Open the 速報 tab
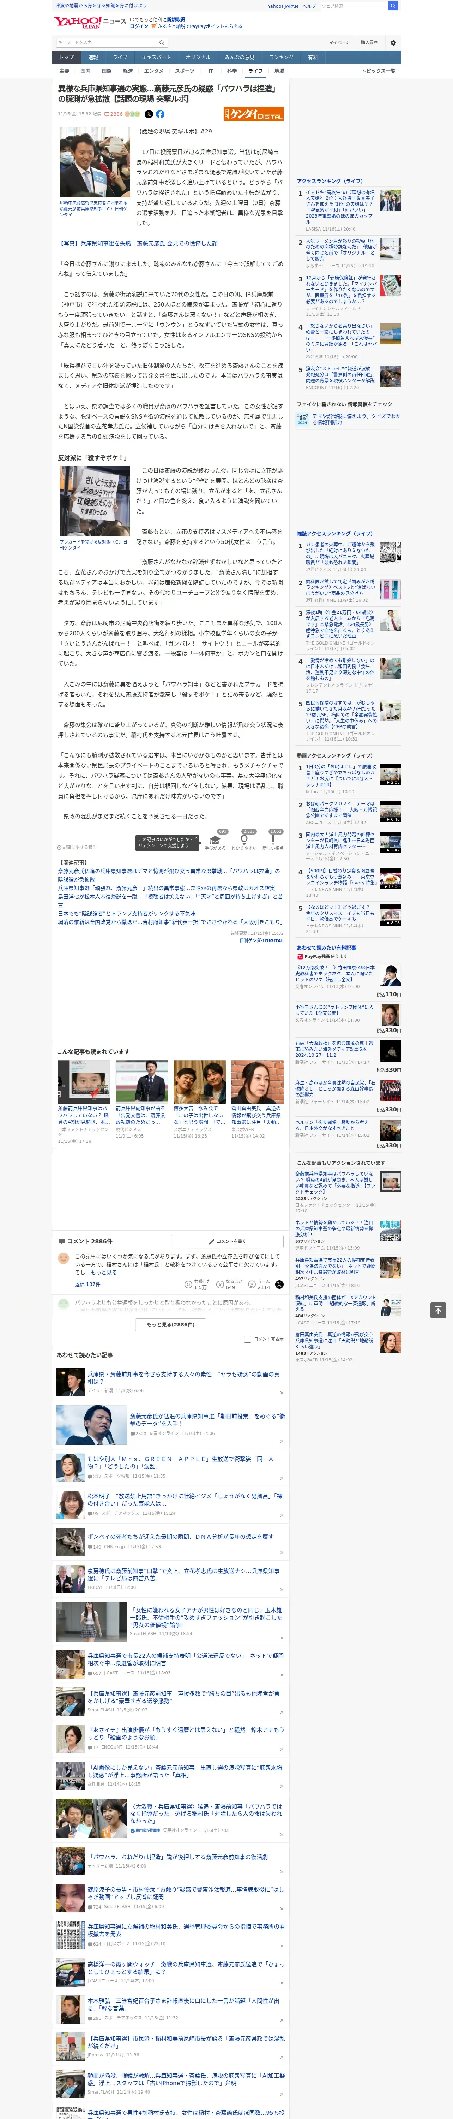The height and width of the screenshot is (2119, 453). point(93,58)
